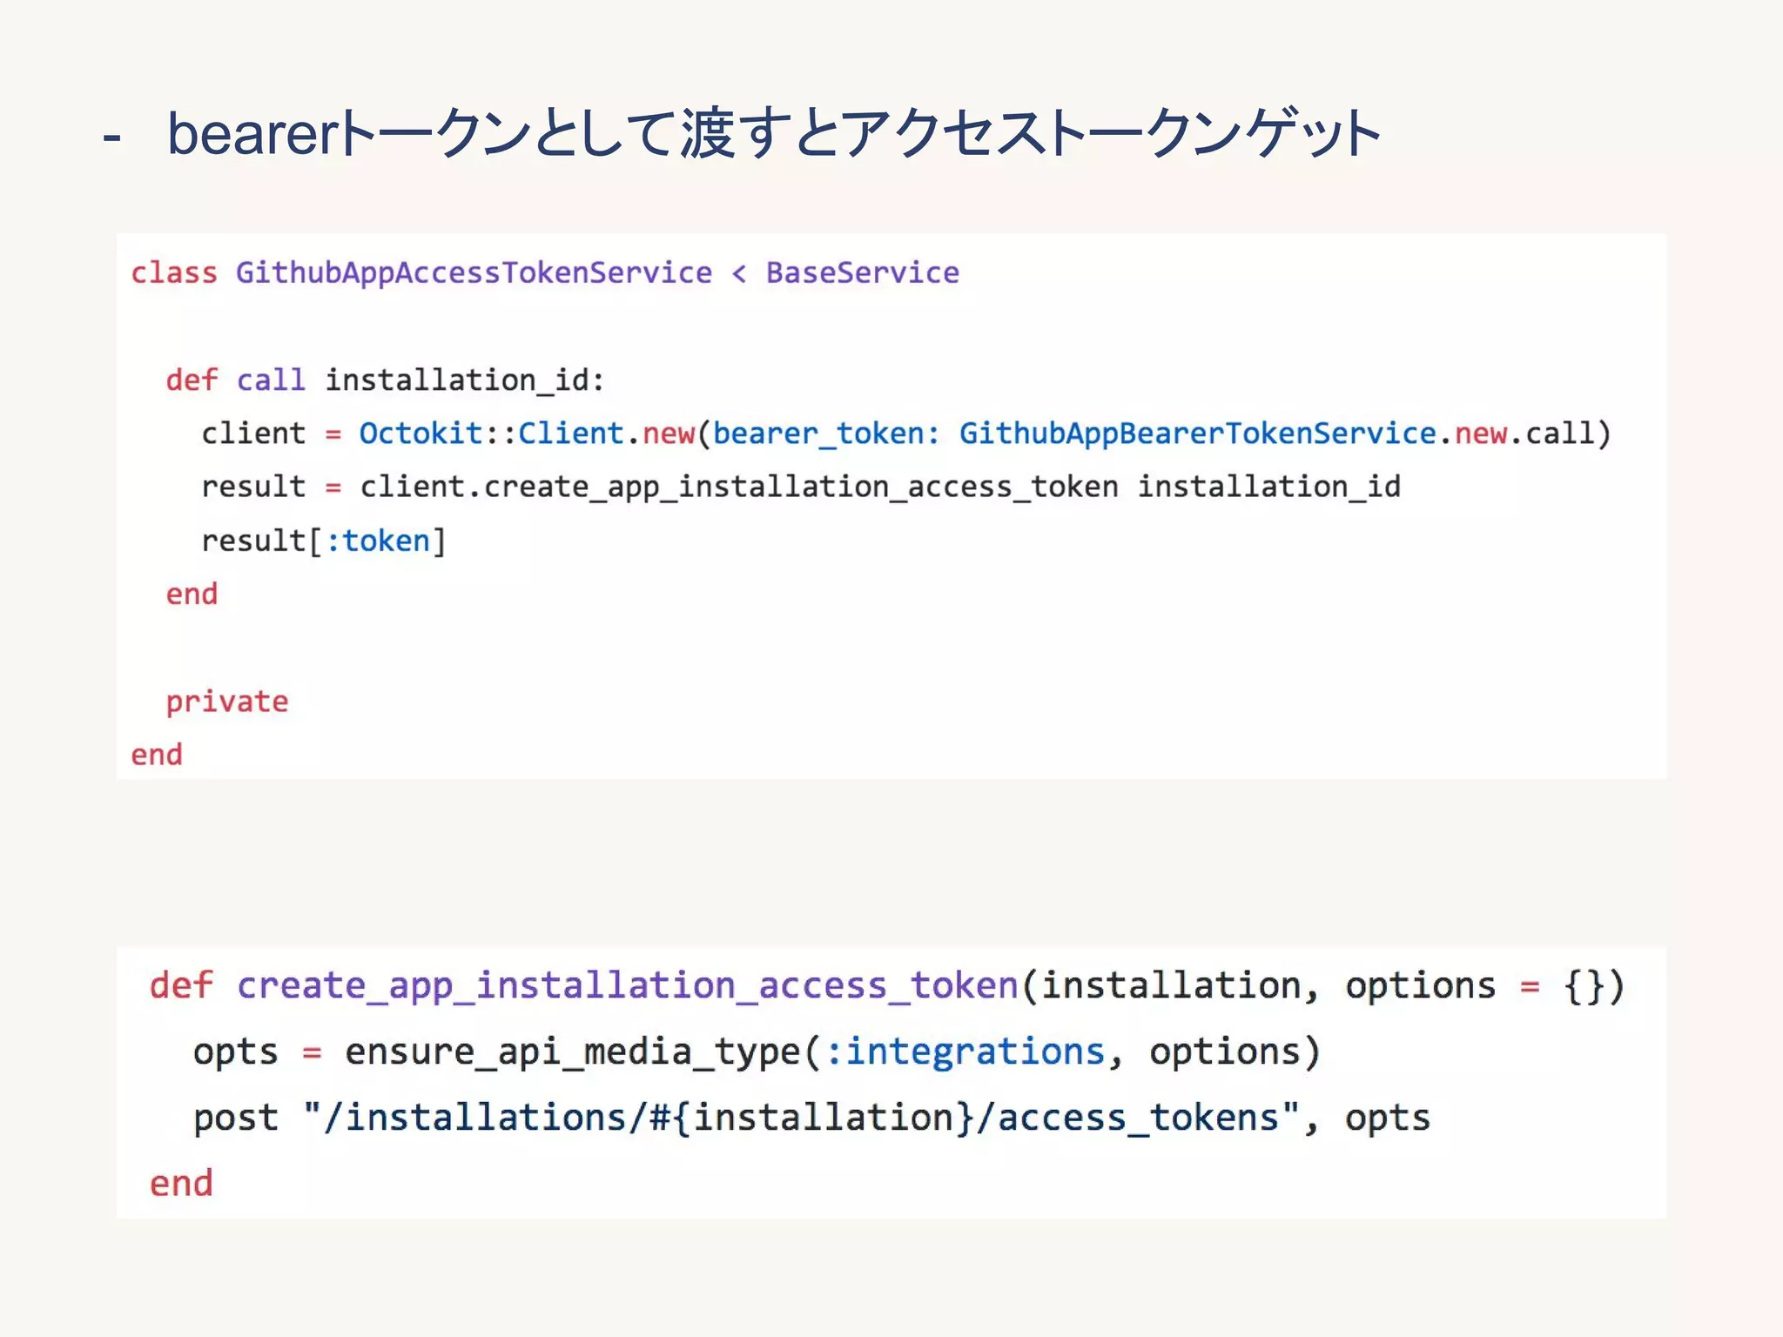The image size is (1783, 1337).
Task: Click the Japanese slide title text
Action: point(773,133)
